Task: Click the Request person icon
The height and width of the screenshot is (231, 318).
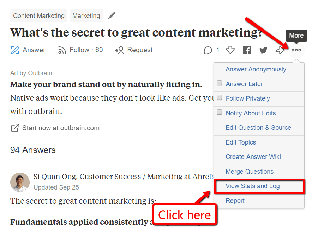Action: [120, 50]
